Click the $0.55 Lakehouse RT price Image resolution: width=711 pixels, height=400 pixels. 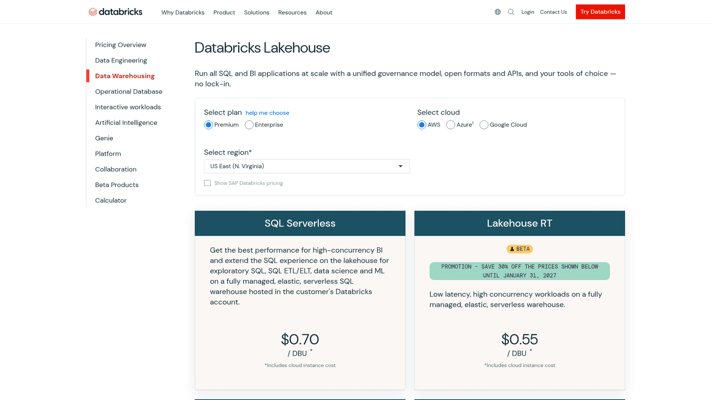click(x=520, y=339)
